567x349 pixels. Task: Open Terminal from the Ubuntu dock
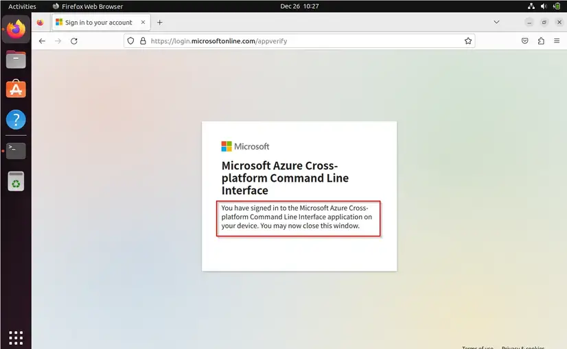coord(16,151)
